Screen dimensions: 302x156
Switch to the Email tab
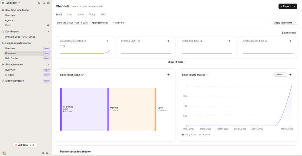click(x=59, y=15)
